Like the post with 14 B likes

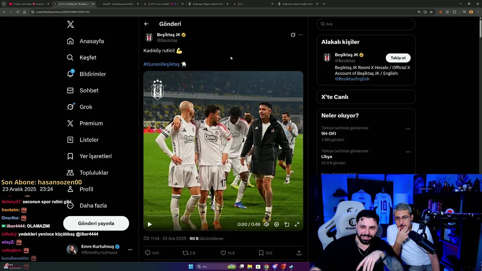227,253
